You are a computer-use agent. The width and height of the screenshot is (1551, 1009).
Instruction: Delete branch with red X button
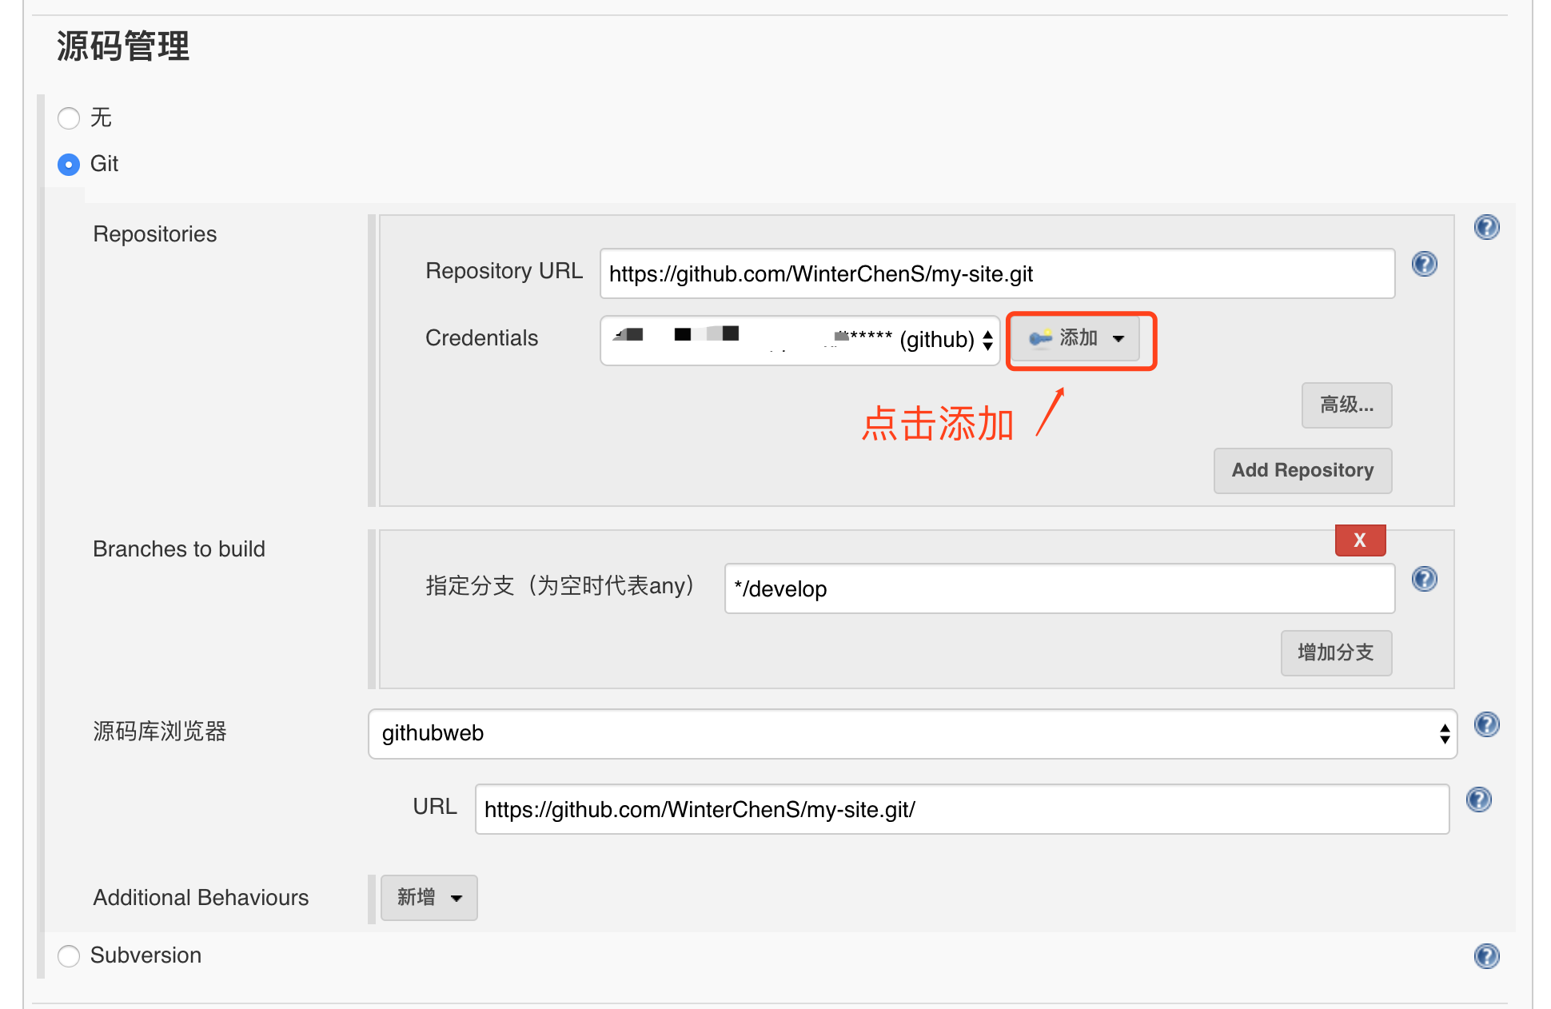click(x=1359, y=540)
